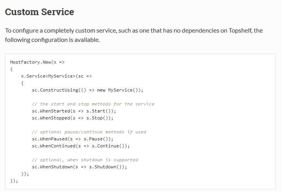Click the 'new' keyword in the code

pos(101,90)
